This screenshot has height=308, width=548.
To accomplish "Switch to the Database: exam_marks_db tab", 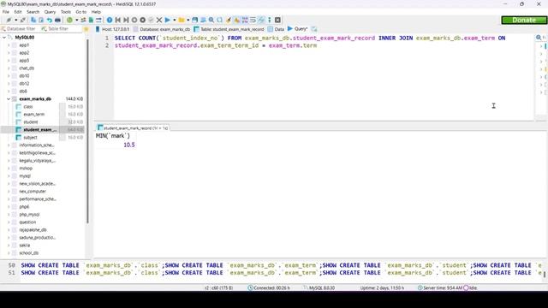I will 162,29.
